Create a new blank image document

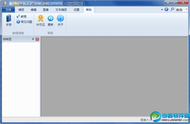click(x=11, y=3)
